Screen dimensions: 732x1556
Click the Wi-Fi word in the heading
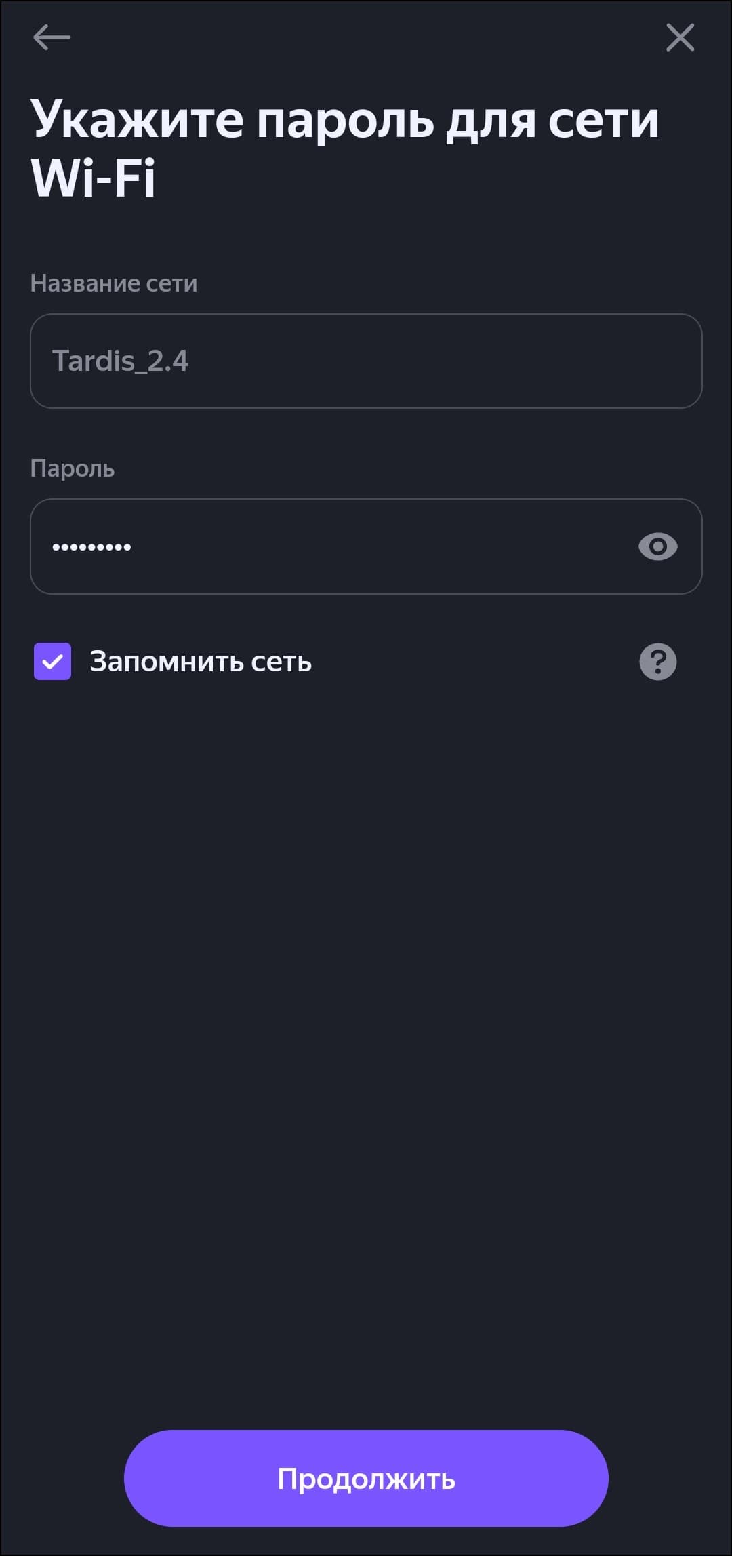click(x=94, y=178)
